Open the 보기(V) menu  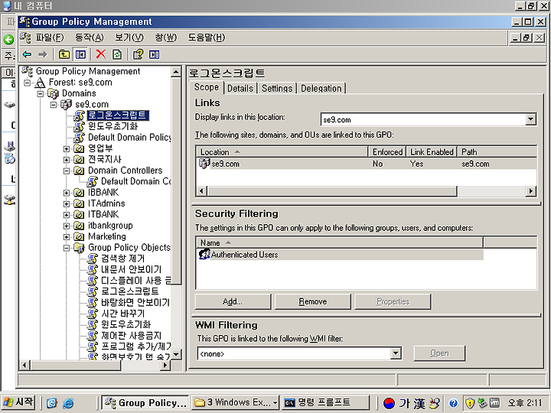tap(129, 37)
